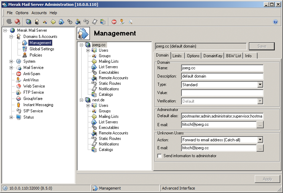The height and width of the screenshot is (193, 283).
Task: Click the anti-virus user toolbar icon
Action: [x=122, y=22]
